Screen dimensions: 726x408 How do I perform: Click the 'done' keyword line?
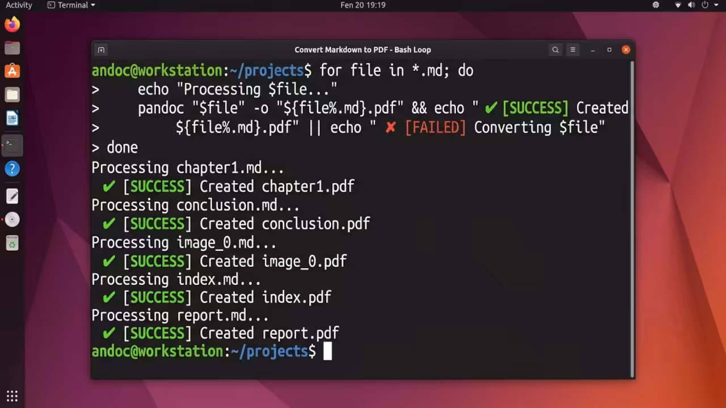point(122,148)
